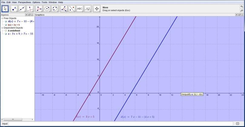Select 'A undefined' row in Algebra
Viewport: 245px width, 127px height.
point(14,31)
